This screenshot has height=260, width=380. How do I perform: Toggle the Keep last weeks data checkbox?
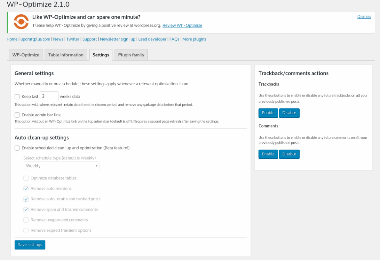tap(17, 96)
